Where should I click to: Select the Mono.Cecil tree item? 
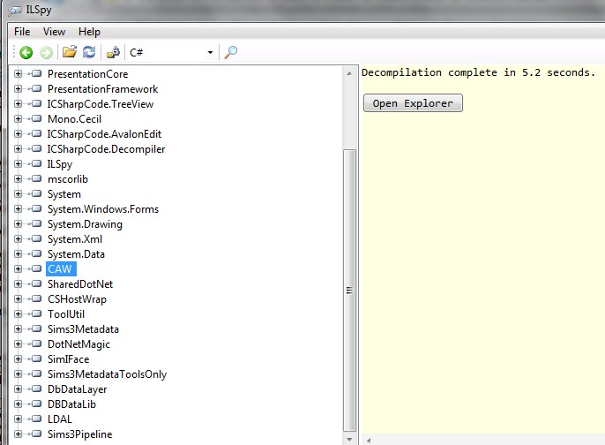click(x=74, y=119)
